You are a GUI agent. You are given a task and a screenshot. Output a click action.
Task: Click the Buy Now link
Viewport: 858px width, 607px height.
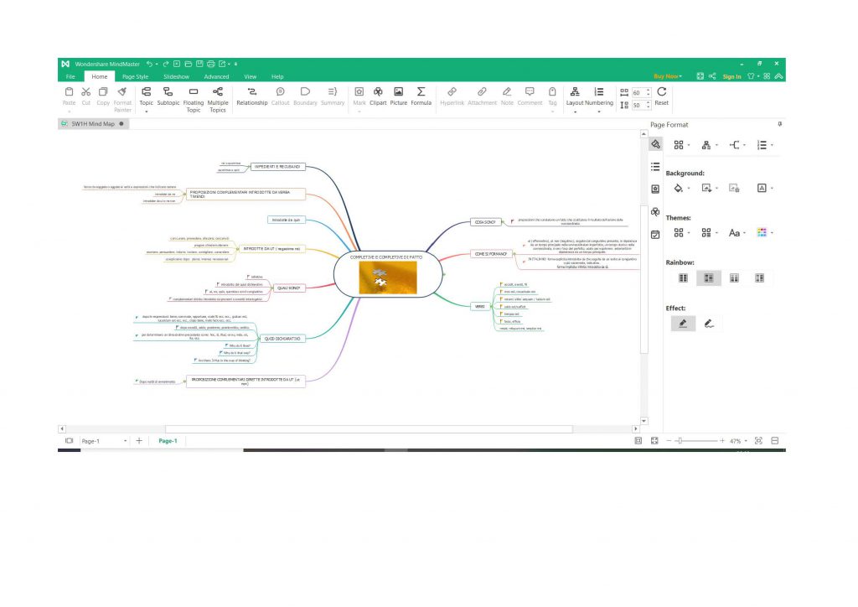[667, 76]
